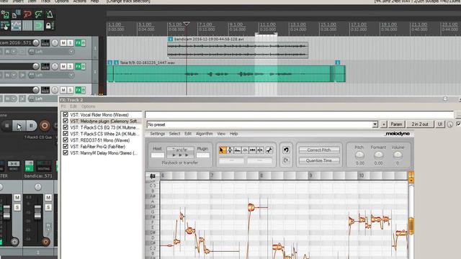The image size is (461, 259).
Task: Open bandicam track input Left dropdown
Action: pos(52,52)
